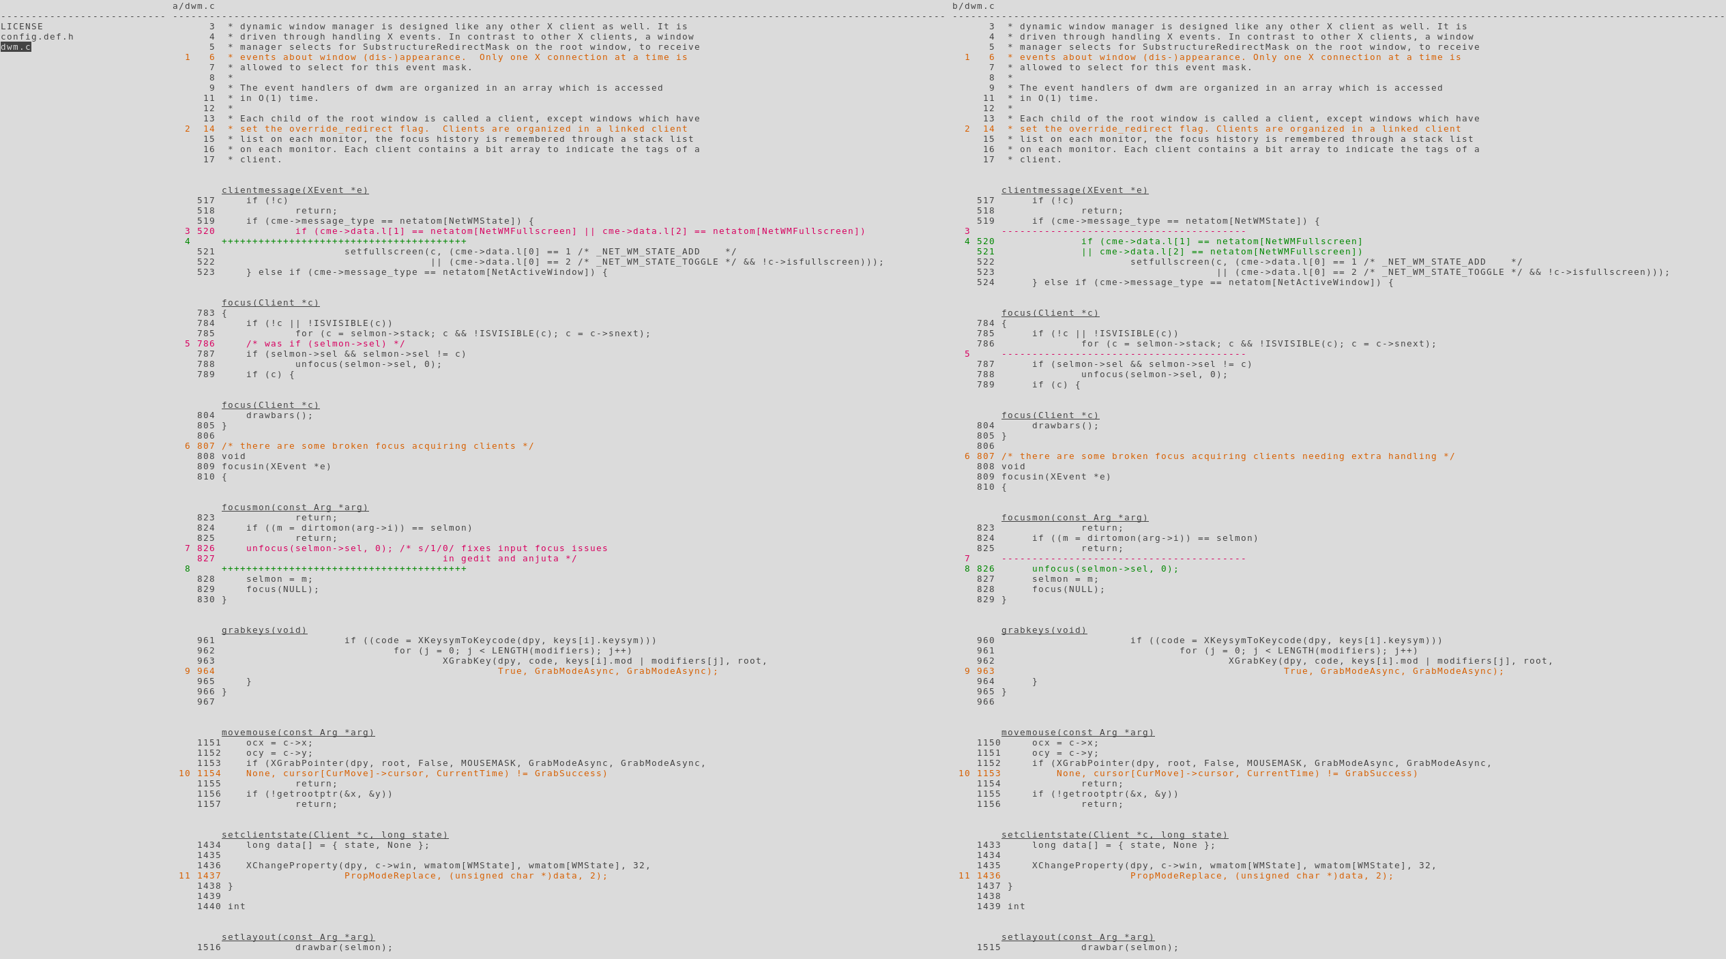Select change marker 3 in left pane
This screenshot has height=959, width=1726.
187,231
